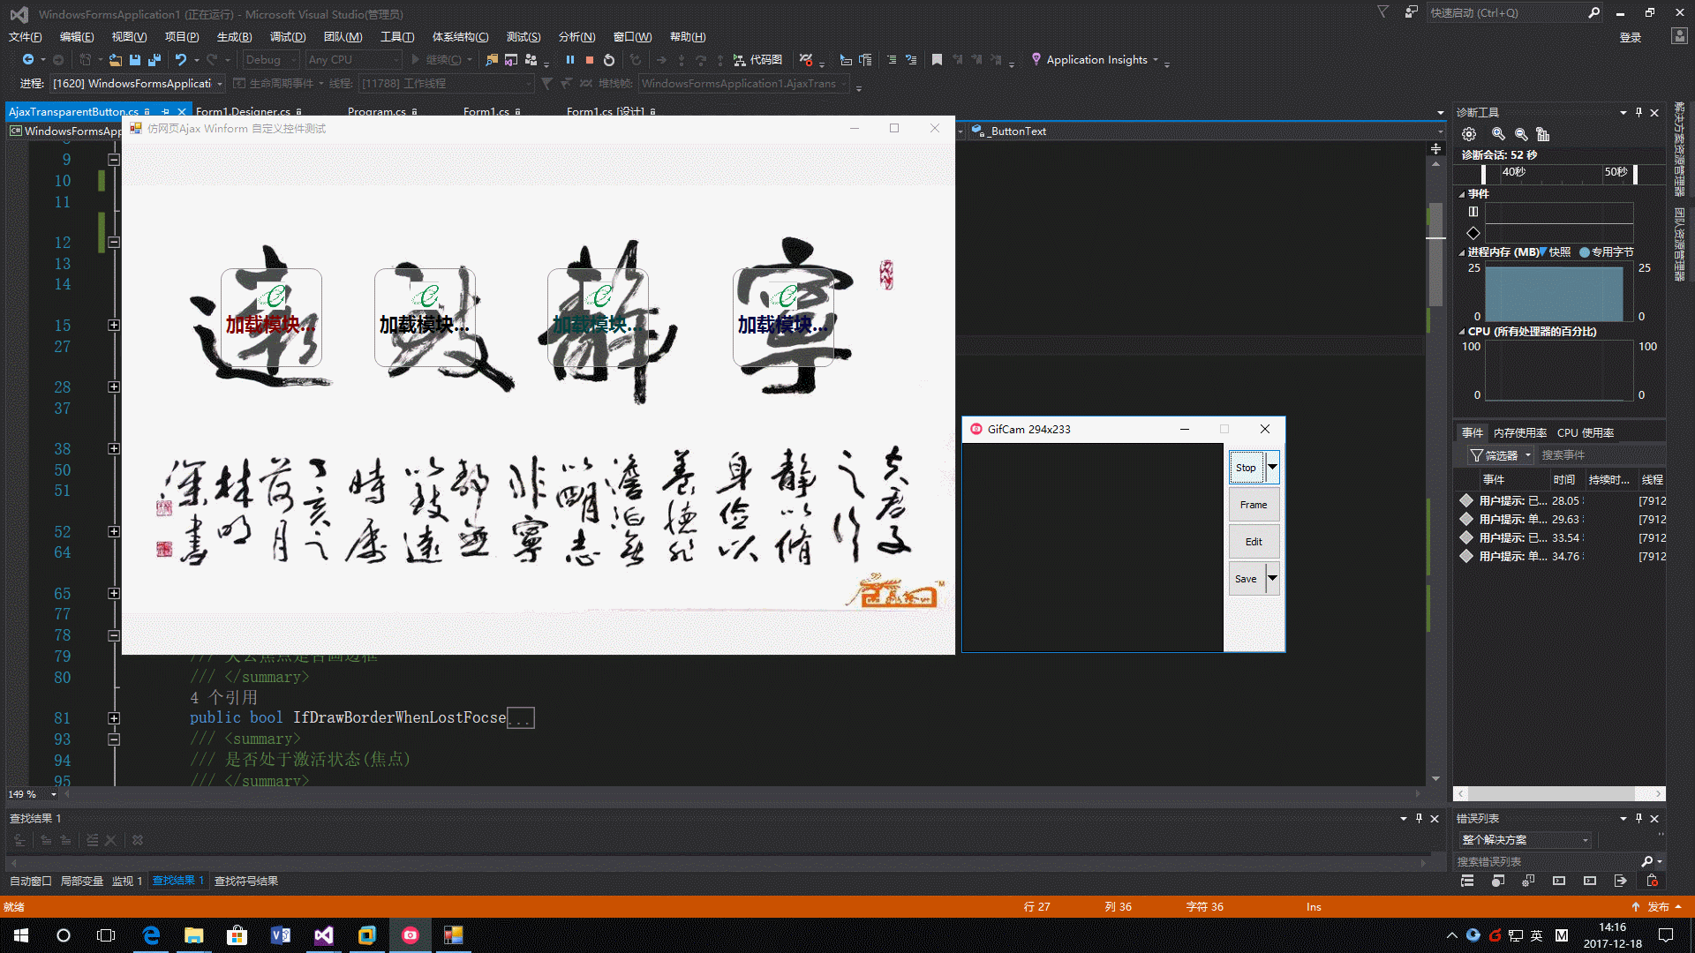1695x953 pixels.
Task: Open the Action Center notification icon
Action: pos(1666,935)
